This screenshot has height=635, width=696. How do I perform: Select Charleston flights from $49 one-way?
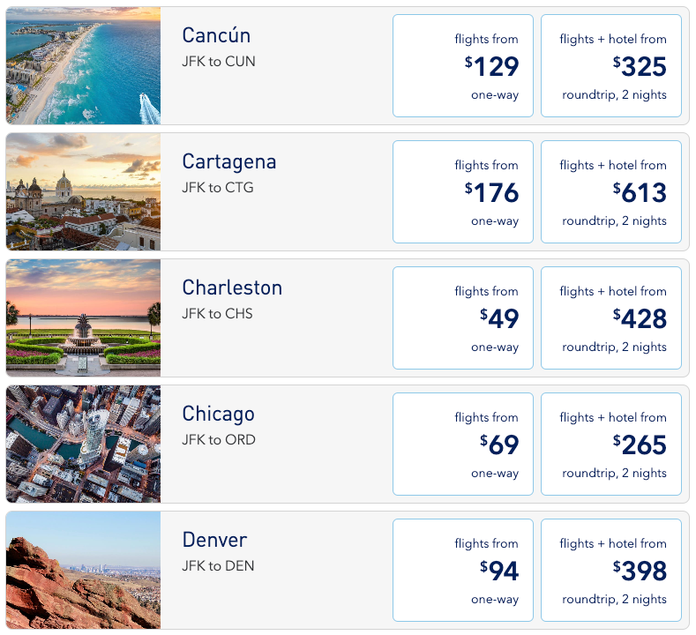click(463, 317)
